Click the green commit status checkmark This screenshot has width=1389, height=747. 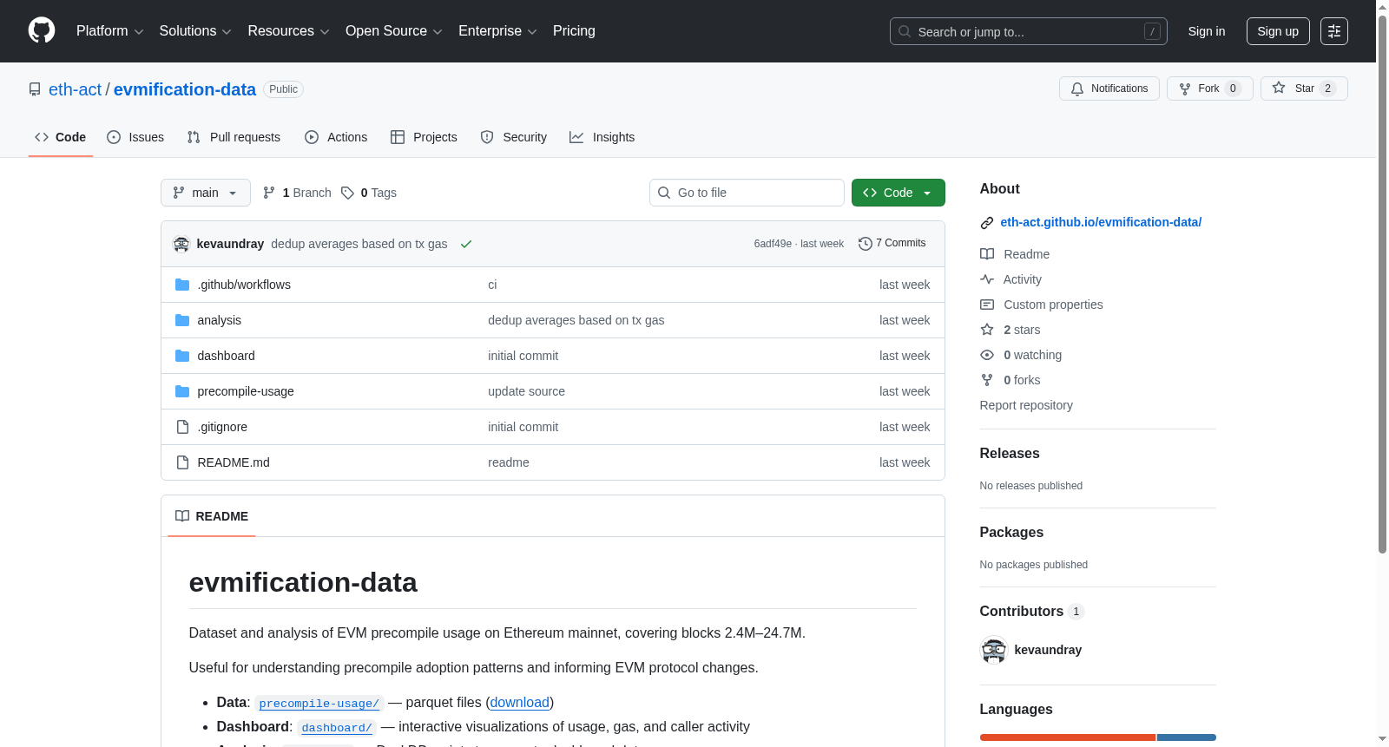pyautogui.click(x=466, y=244)
